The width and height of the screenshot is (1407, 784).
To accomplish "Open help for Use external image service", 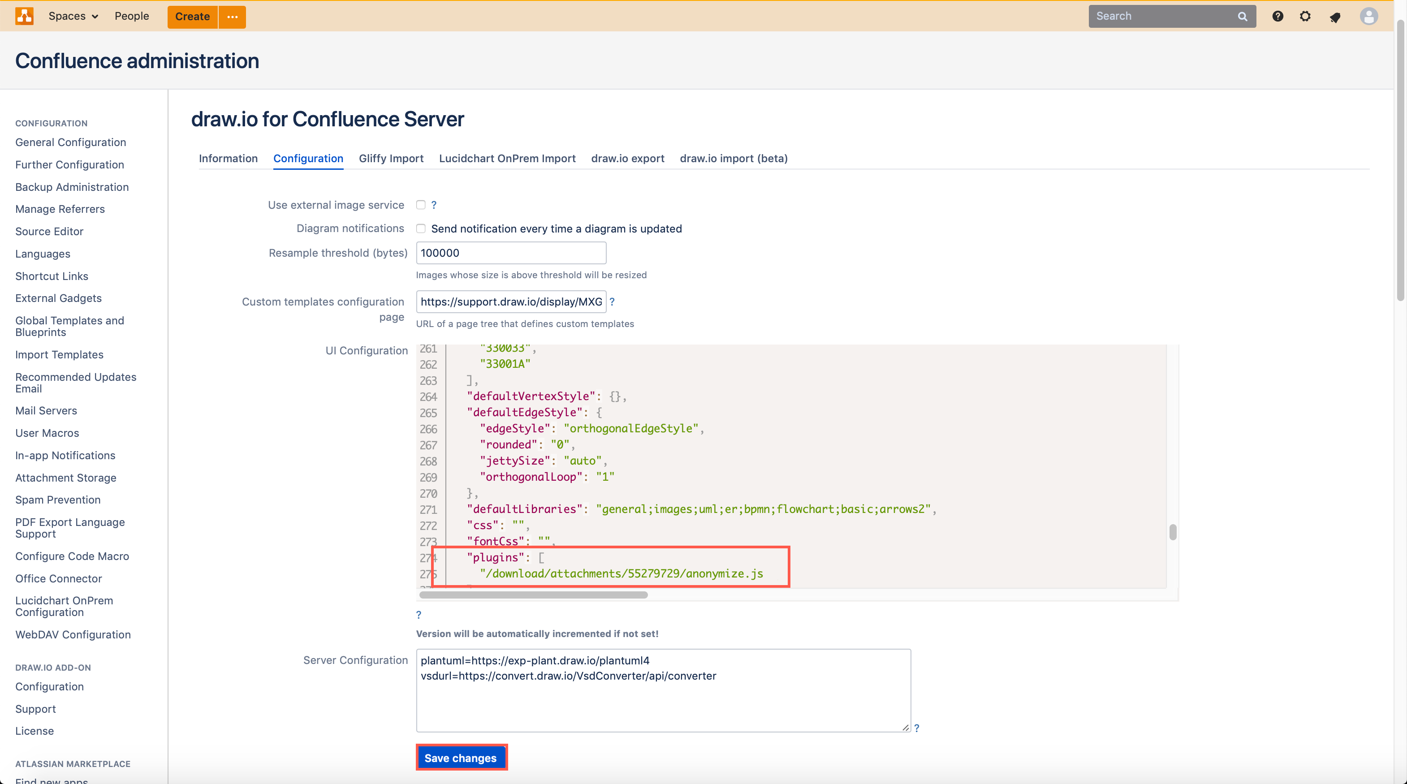I will click(x=434, y=205).
